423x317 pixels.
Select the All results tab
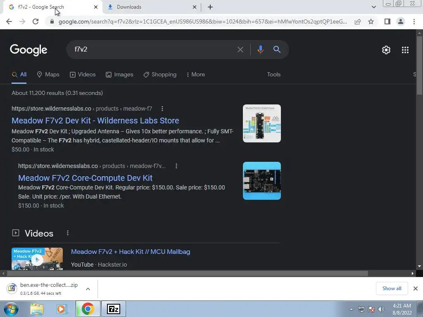(x=19, y=74)
